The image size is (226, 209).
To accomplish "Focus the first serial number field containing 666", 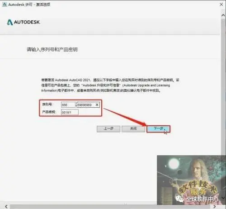I will pos(68,105).
